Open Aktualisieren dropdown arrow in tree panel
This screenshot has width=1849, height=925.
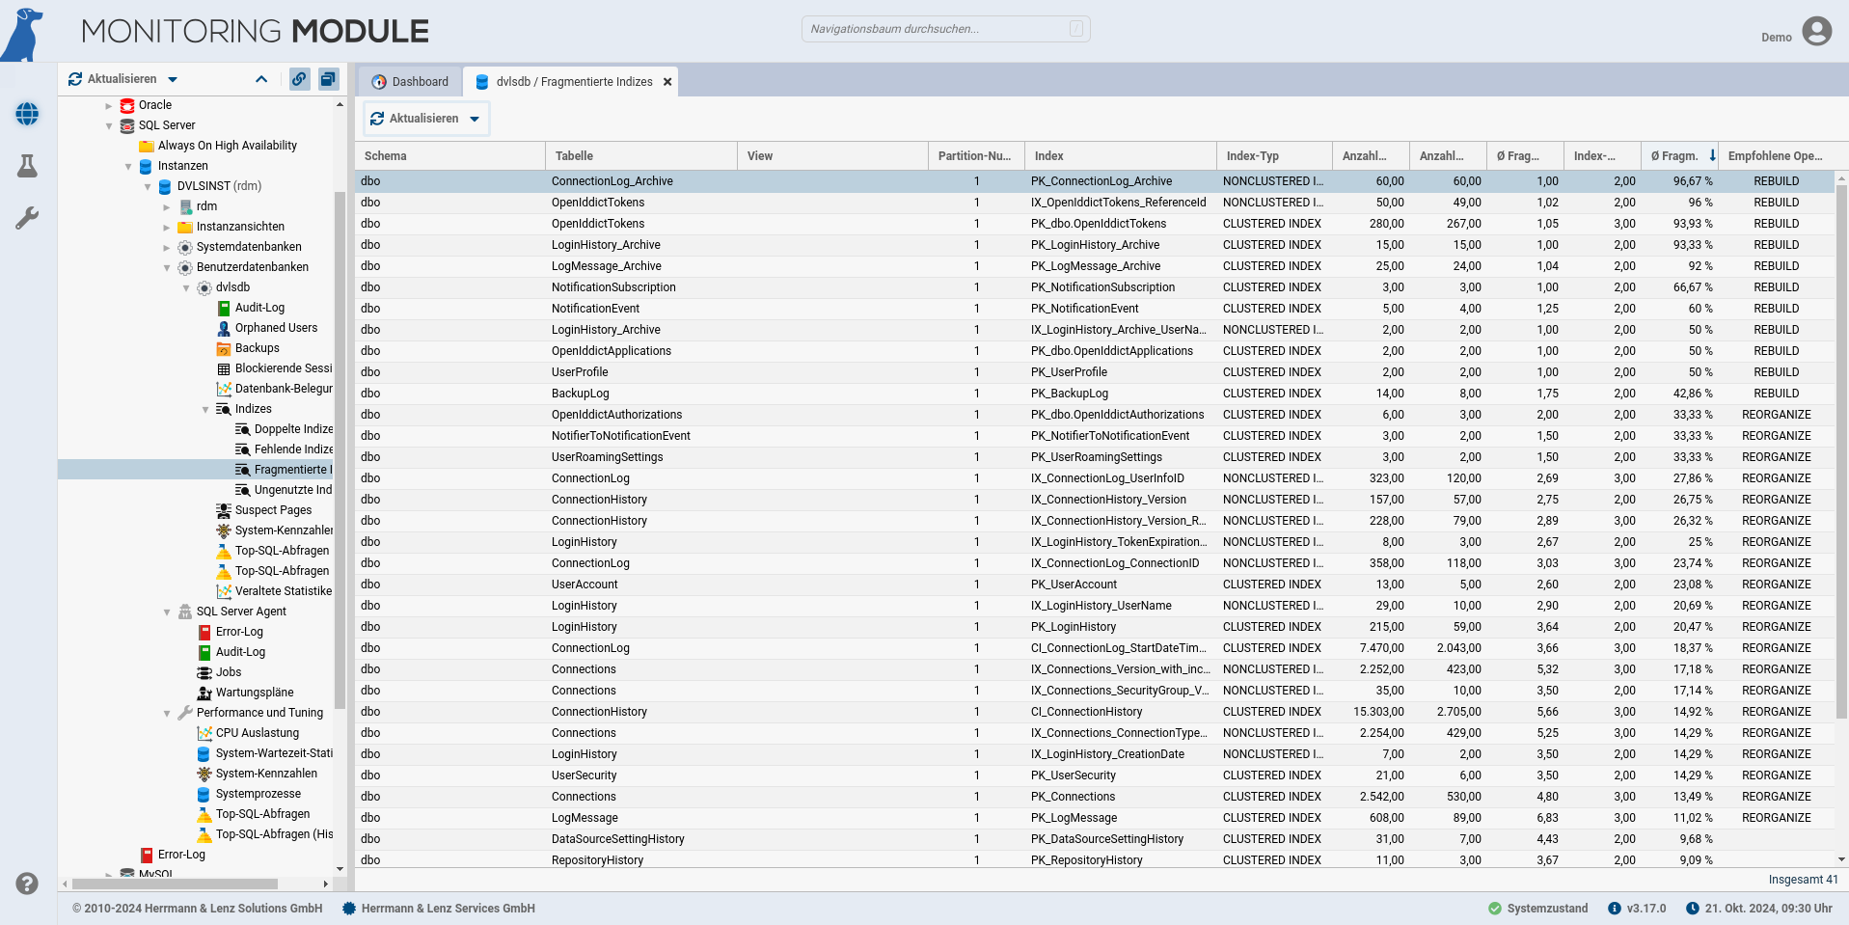(173, 80)
